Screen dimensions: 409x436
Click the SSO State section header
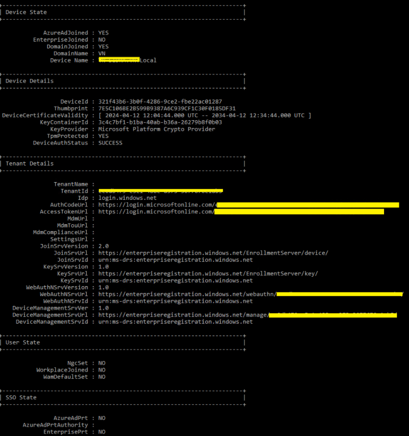click(21, 397)
